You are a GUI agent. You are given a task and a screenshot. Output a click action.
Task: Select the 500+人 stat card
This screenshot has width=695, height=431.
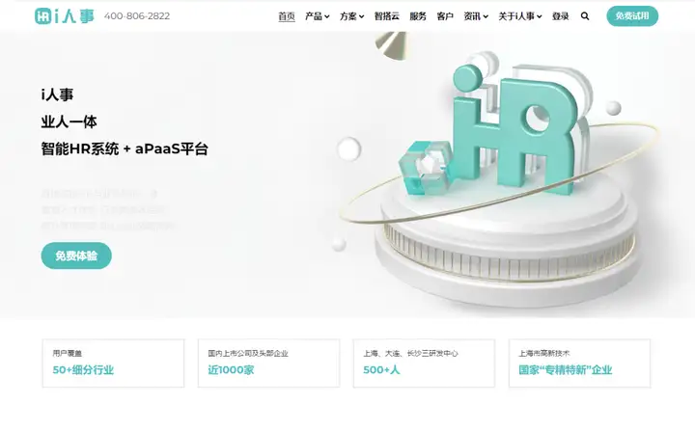pyautogui.click(x=424, y=364)
